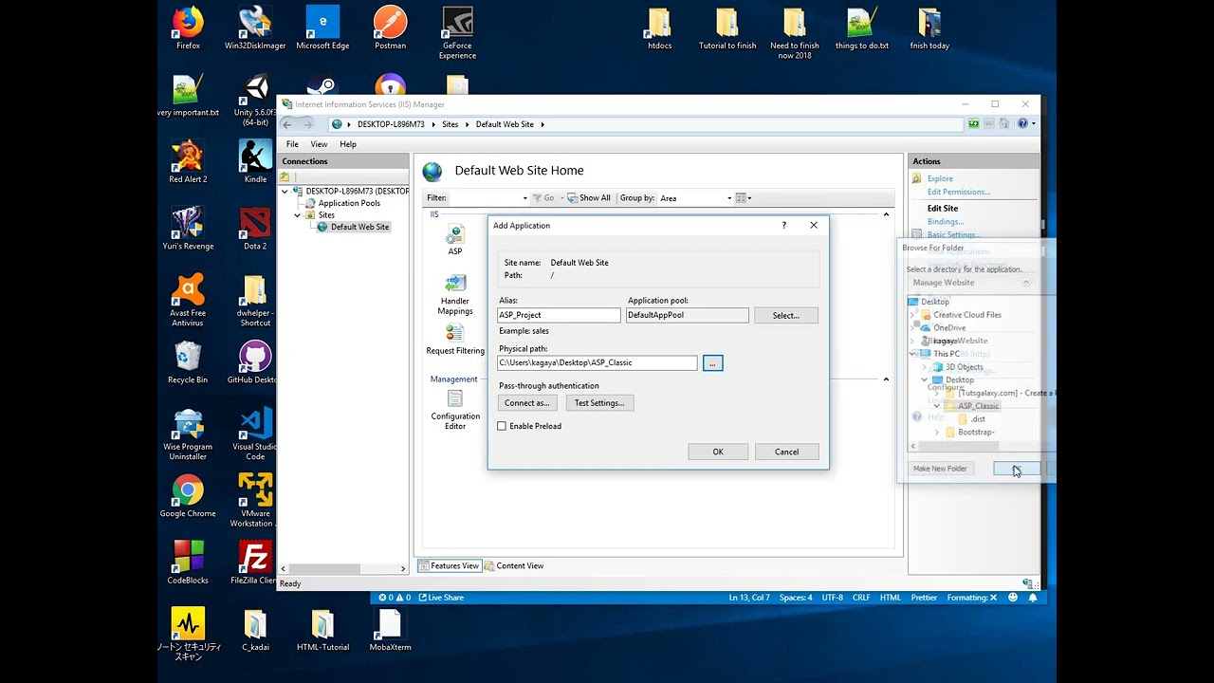
Task: Open the view mode dropdown beside Group by
Action: tap(744, 198)
